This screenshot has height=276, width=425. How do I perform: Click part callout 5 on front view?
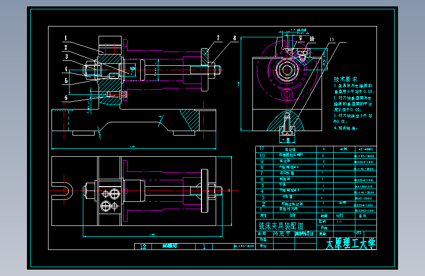point(66,81)
